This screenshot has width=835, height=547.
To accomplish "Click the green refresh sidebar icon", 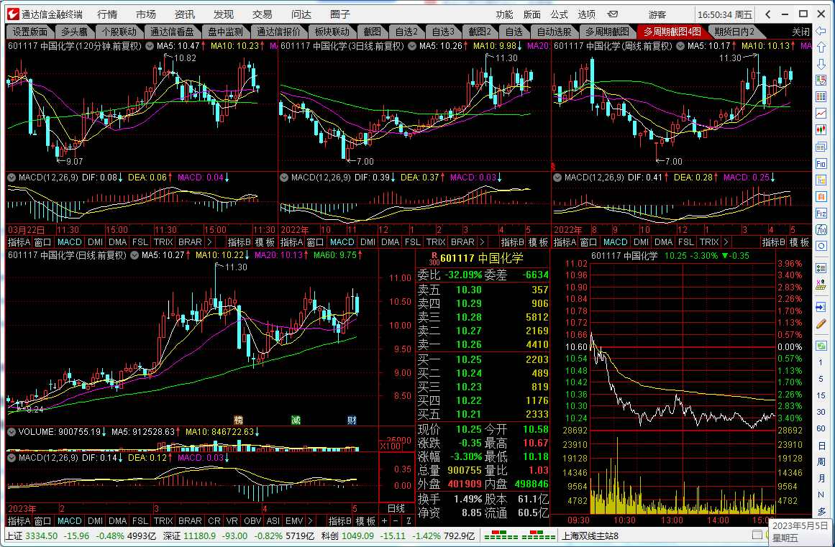I will click(x=821, y=345).
